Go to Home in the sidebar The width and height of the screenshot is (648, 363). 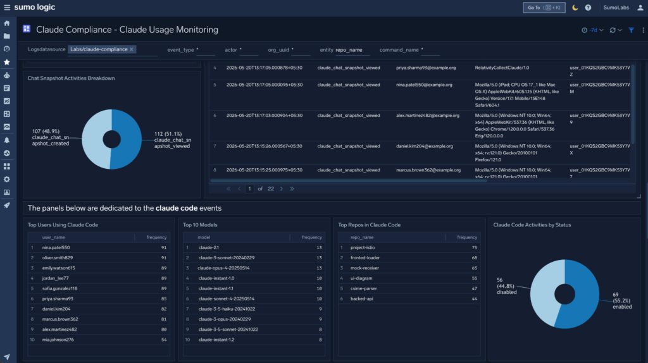click(x=7, y=23)
